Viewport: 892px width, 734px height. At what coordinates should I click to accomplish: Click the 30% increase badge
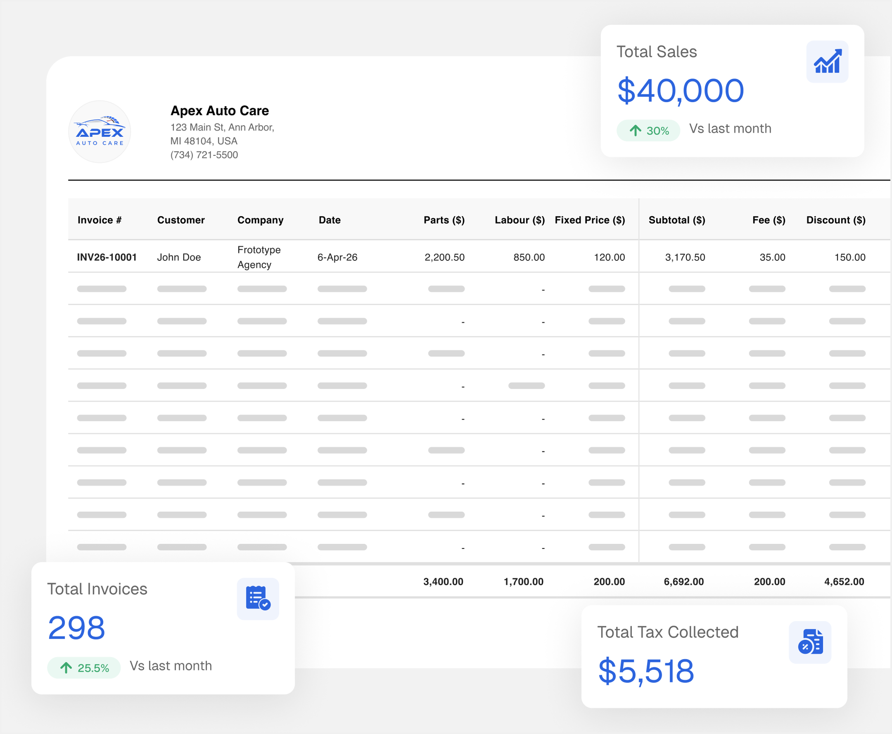click(648, 130)
